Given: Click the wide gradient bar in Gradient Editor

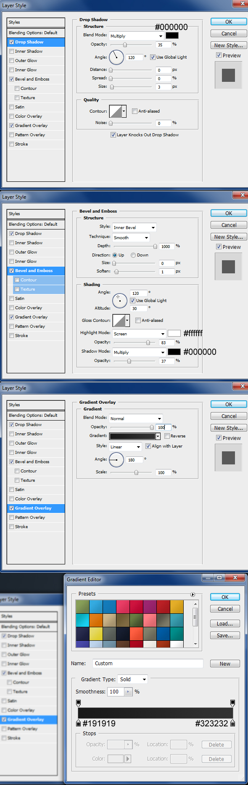Looking at the screenshot, I should 156,713.
